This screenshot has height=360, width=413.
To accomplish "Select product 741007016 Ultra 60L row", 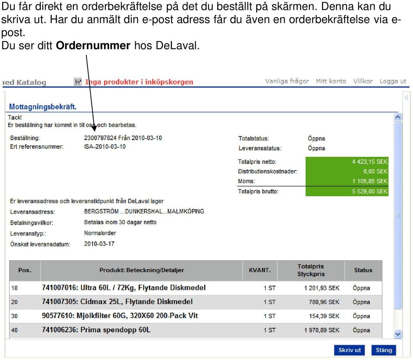I will [196, 288].
